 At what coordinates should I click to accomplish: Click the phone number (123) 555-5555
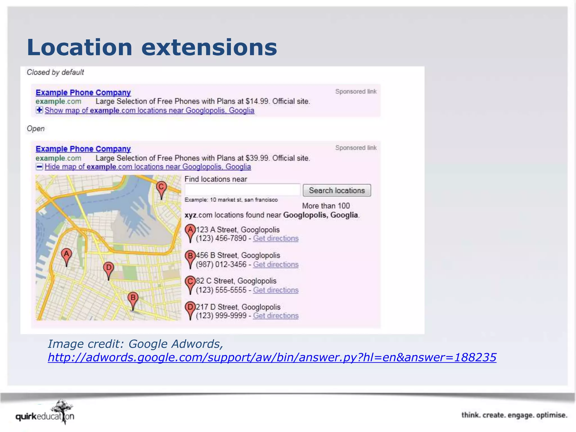(x=221, y=290)
